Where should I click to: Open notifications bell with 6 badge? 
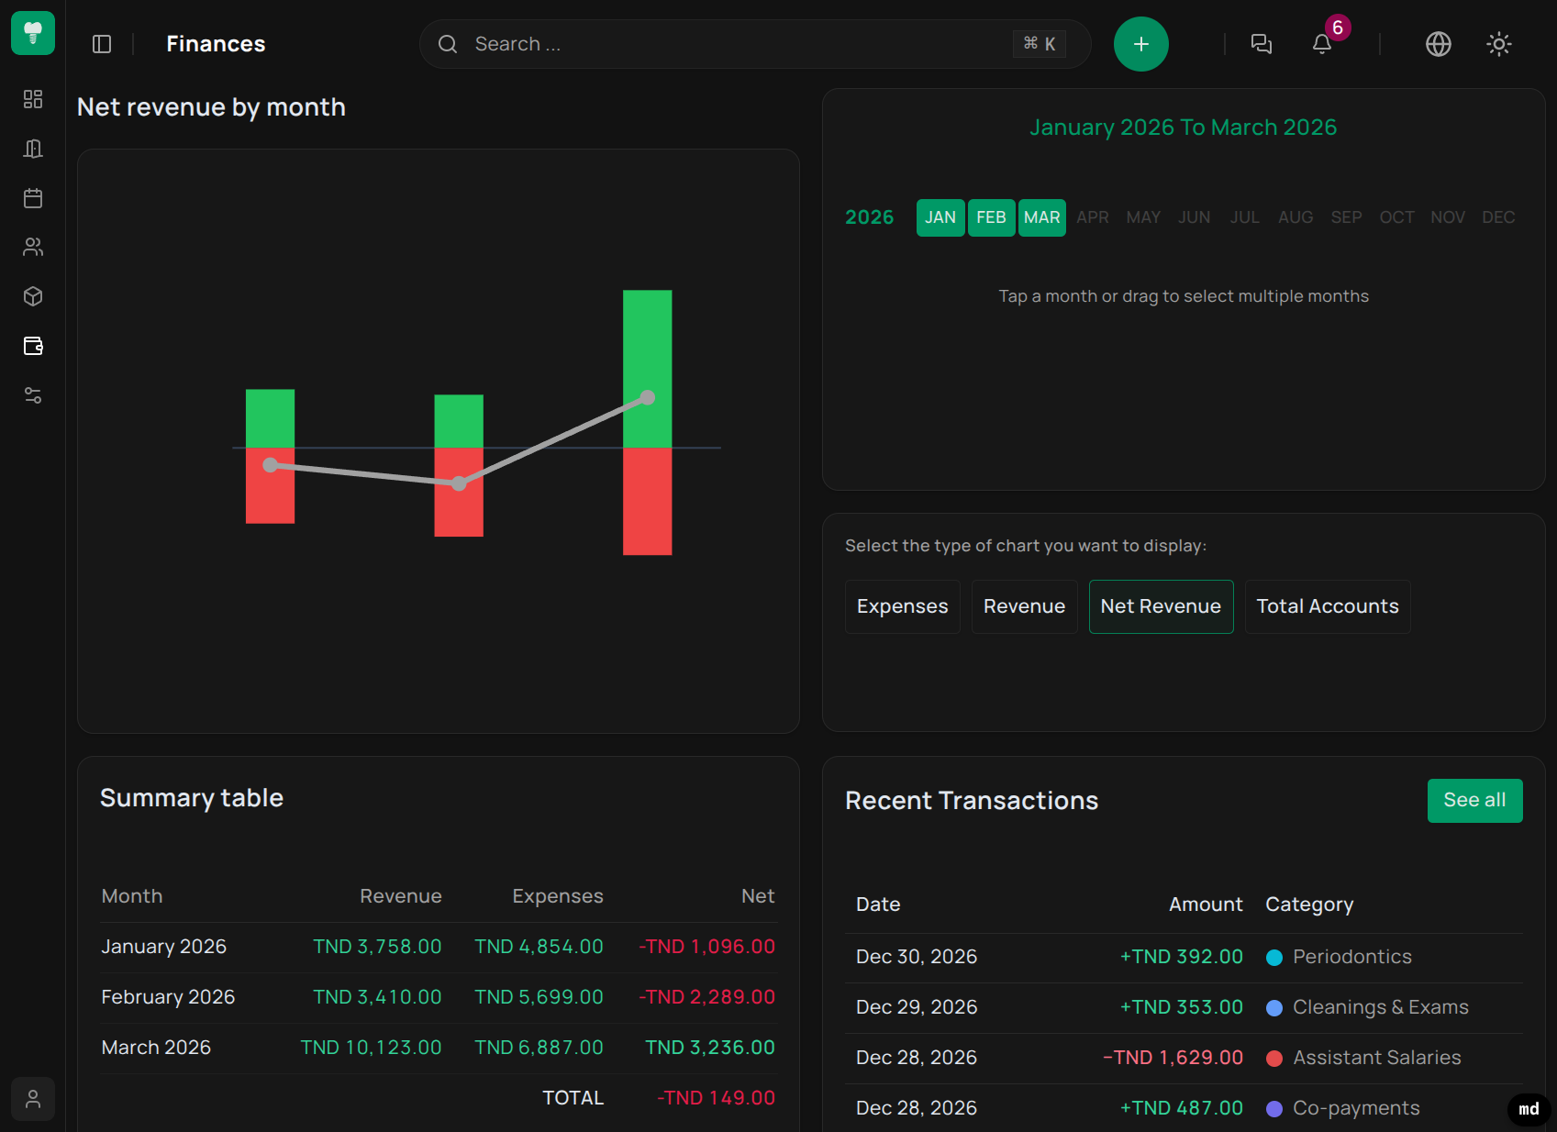pyautogui.click(x=1322, y=44)
